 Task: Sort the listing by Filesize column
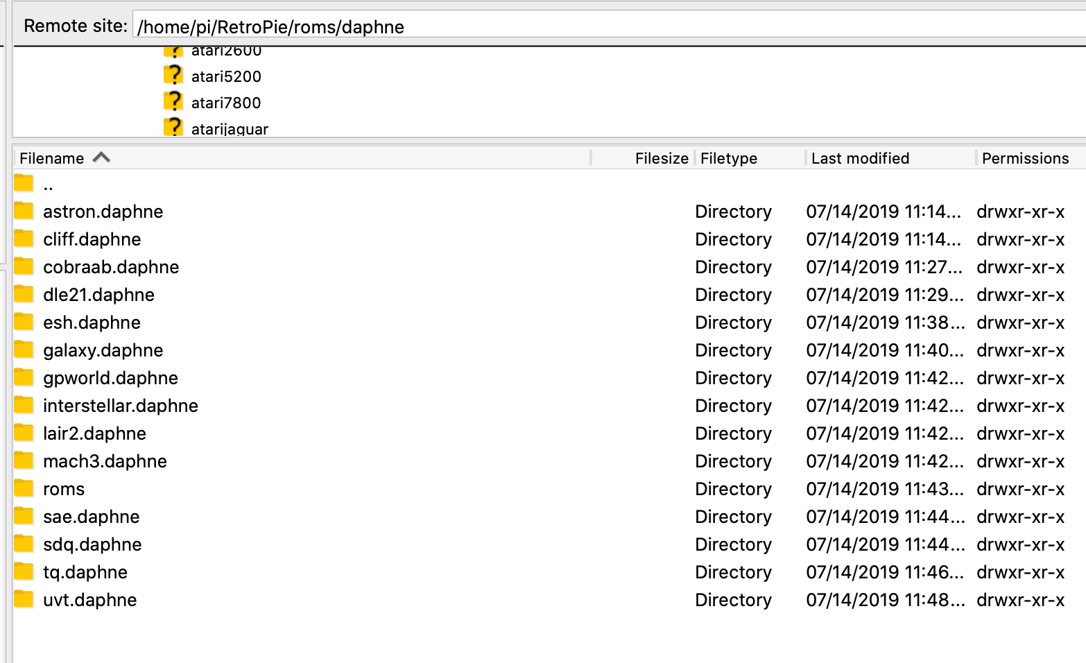point(661,158)
